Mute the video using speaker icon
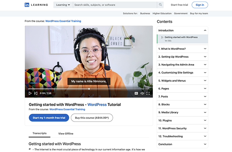The width and height of the screenshot is (232, 152). [142, 93]
